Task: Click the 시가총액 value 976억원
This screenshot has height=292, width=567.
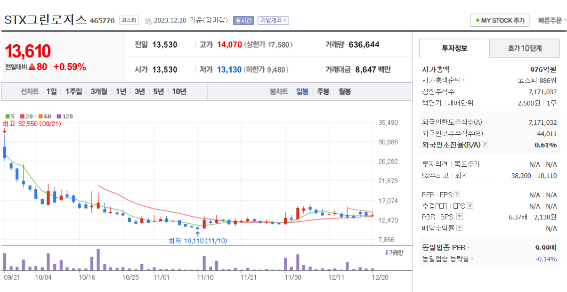Action: coord(543,69)
